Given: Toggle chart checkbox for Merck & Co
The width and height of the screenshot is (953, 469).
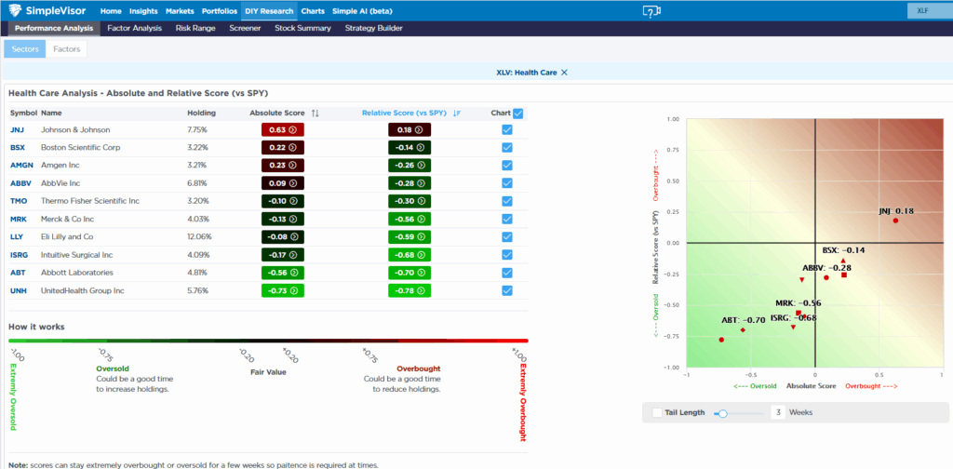Looking at the screenshot, I should tap(506, 220).
